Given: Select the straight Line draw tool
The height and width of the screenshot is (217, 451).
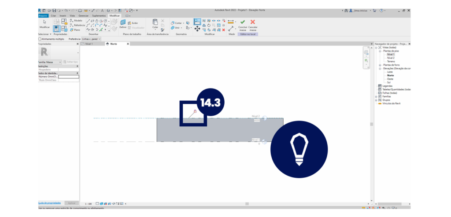Looking at the screenshot, I should coord(88,21).
